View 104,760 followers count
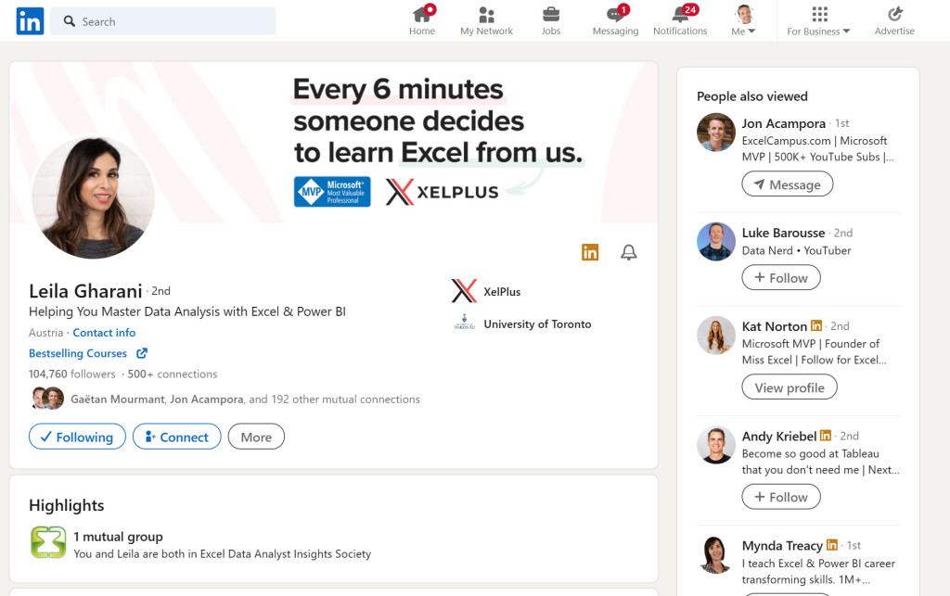Screen dimensions: 950x596 click(72, 374)
